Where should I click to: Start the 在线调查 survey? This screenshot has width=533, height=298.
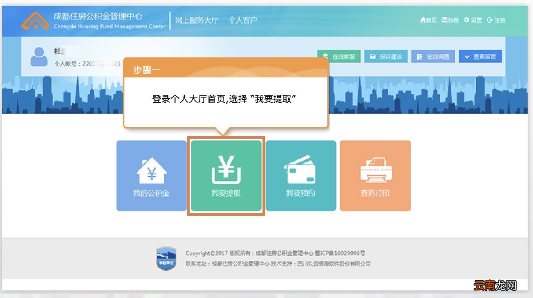[x=433, y=56]
